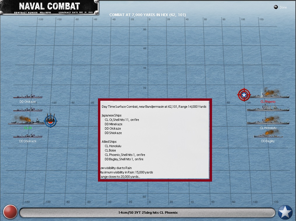The width and height of the screenshot is (296, 221).
Task: Click 'CL Honolulu' in the Allied Ships list
Action: coord(113,146)
